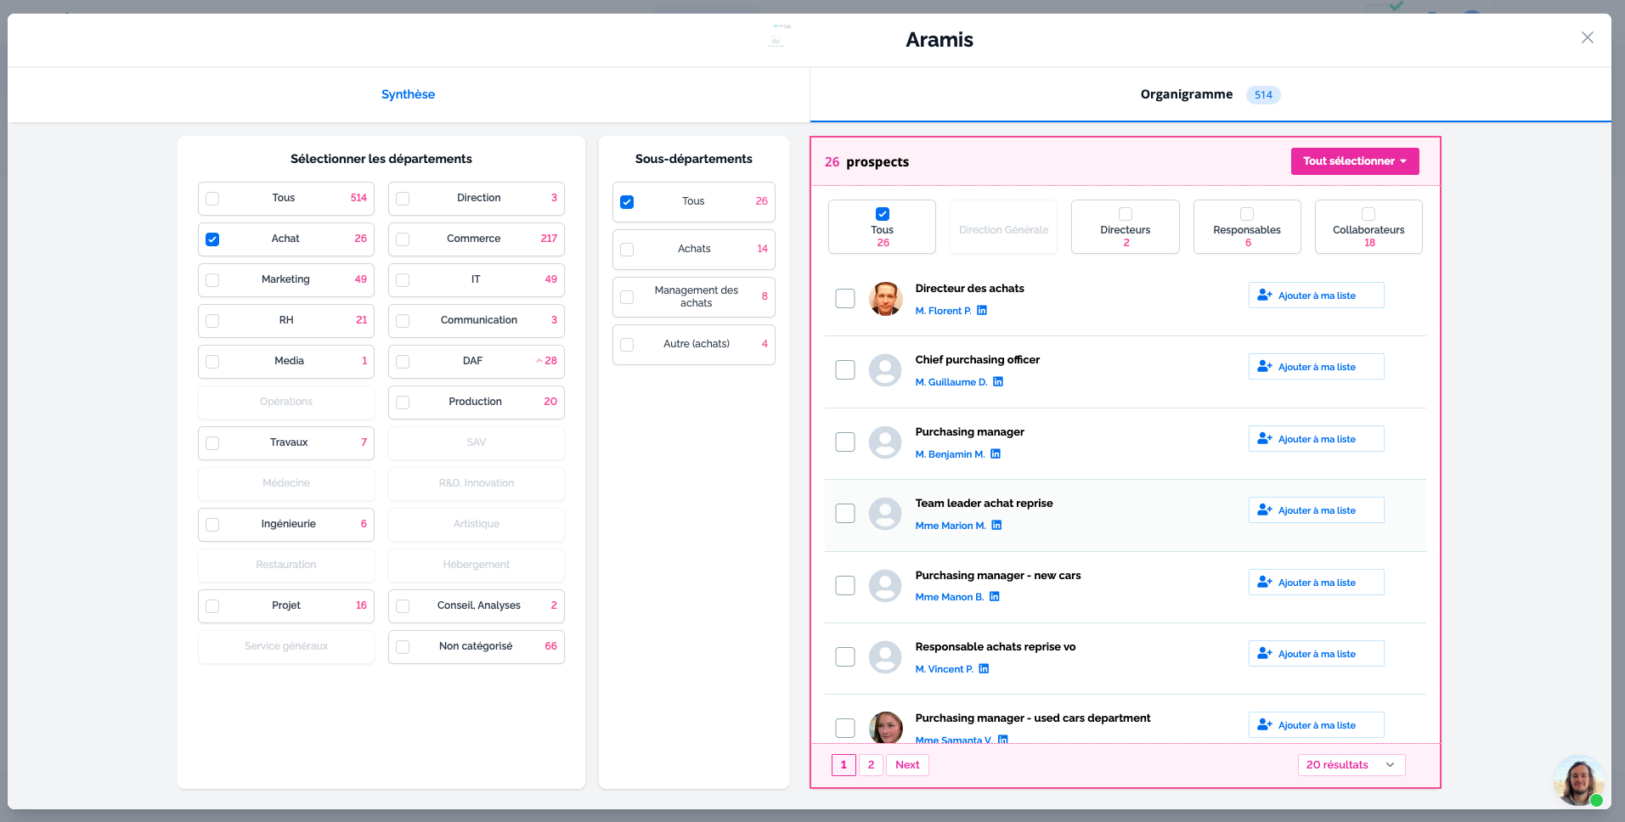Select the Projet department checkbox
Screen dimensions: 1625x822
[212, 606]
